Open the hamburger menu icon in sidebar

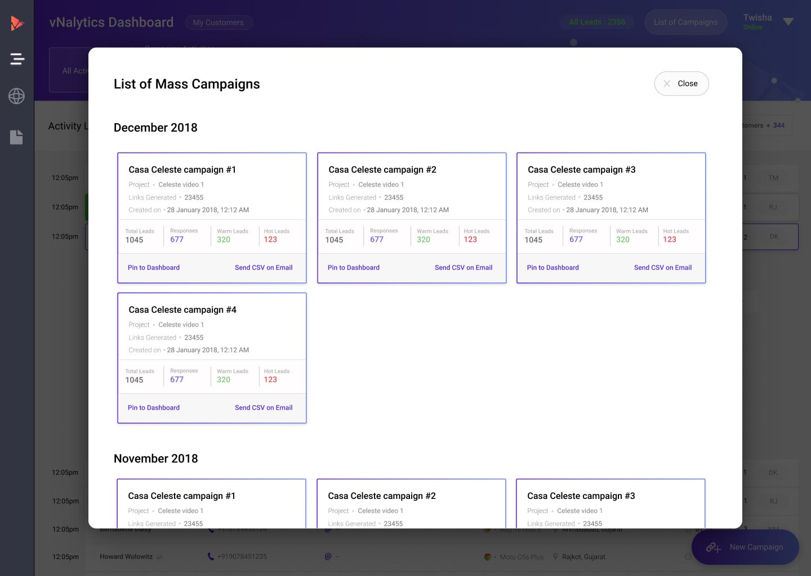(17, 58)
